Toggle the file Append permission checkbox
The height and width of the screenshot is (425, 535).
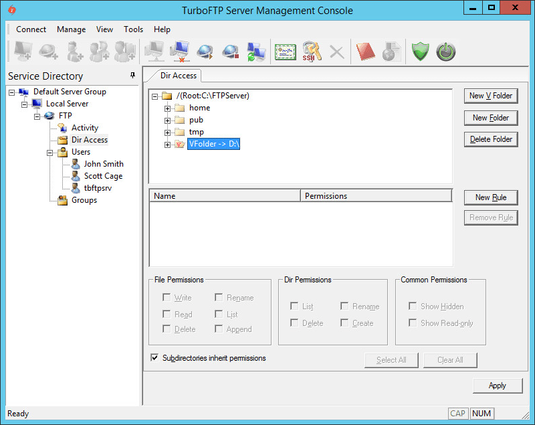pyautogui.click(x=219, y=329)
